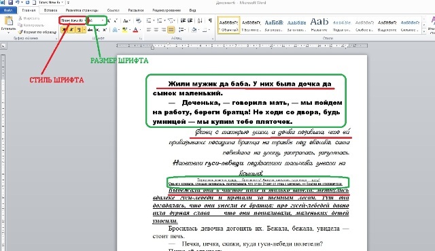Apply the Обычный style
The image size is (435, 251).
(x=228, y=25)
